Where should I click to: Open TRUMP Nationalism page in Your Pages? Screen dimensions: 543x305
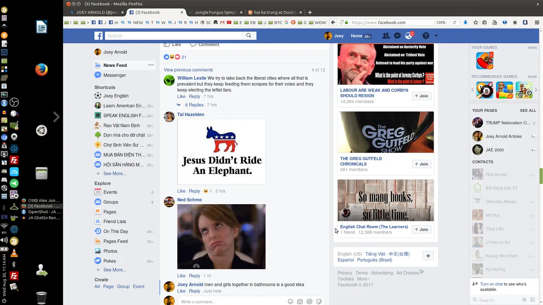[504, 123]
